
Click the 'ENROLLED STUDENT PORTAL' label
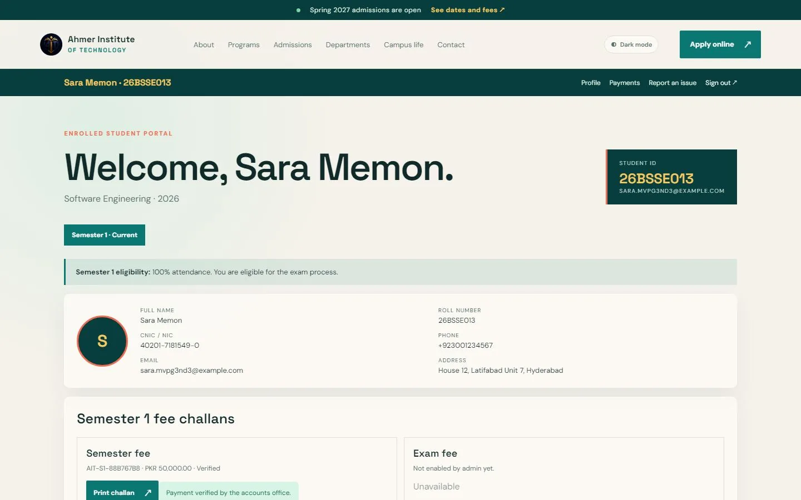118,133
